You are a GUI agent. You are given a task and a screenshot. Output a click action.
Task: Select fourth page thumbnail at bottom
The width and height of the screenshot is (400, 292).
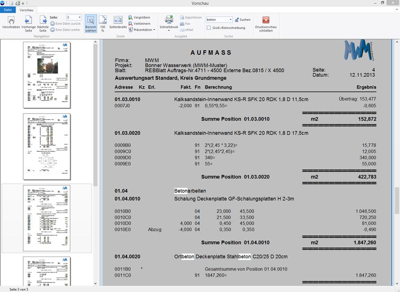[47, 271]
